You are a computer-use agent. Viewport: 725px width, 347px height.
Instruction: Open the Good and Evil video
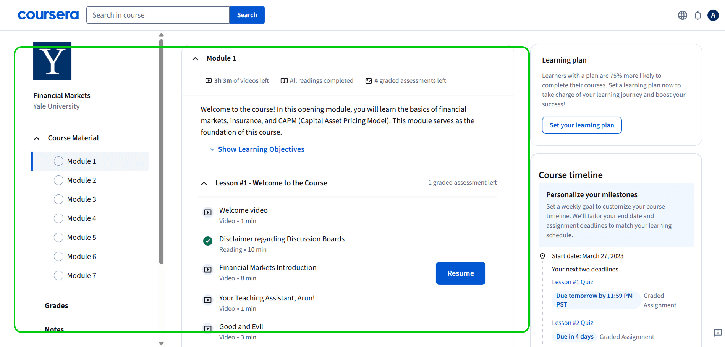(x=241, y=327)
